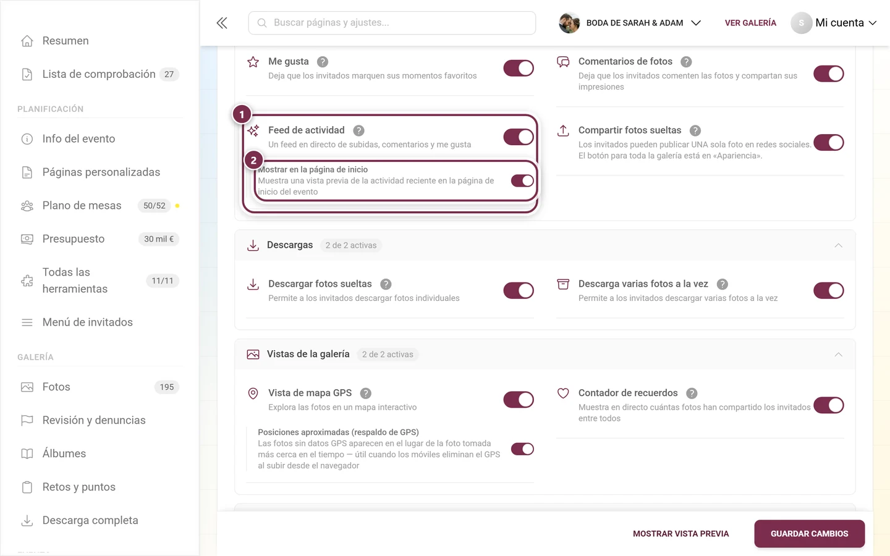Click the Álbumes book icon
This screenshot has height=556, width=890.
point(27,454)
